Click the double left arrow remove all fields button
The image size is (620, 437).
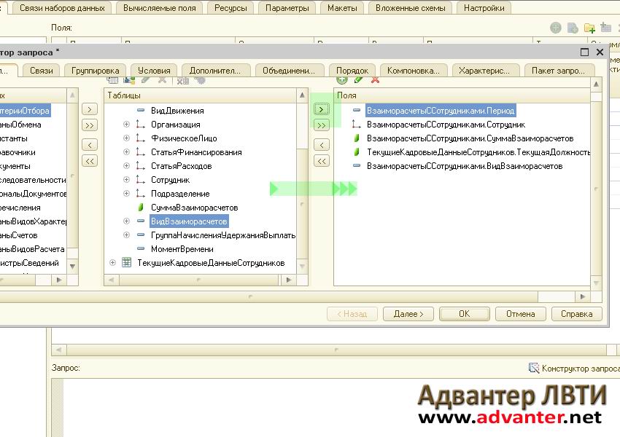(321, 161)
